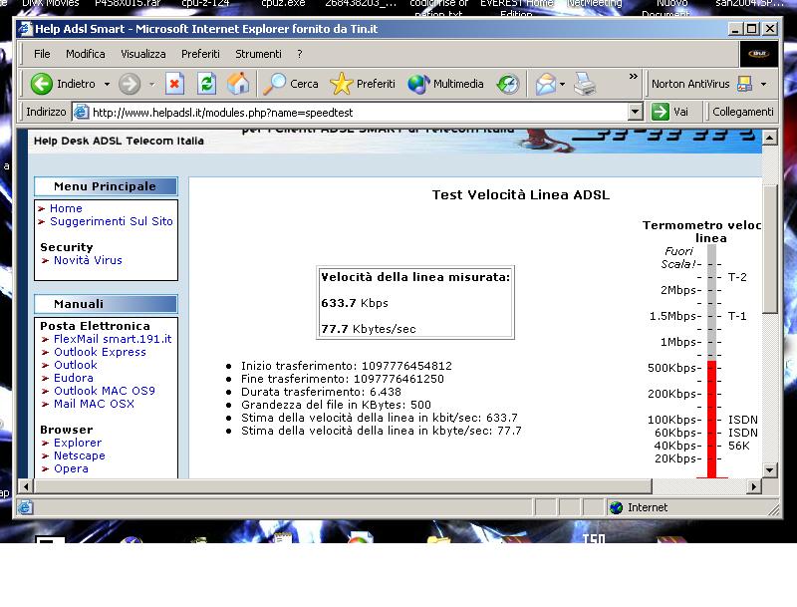Open the Strumenti menu
Screen dimensions: 797x607
(x=258, y=54)
